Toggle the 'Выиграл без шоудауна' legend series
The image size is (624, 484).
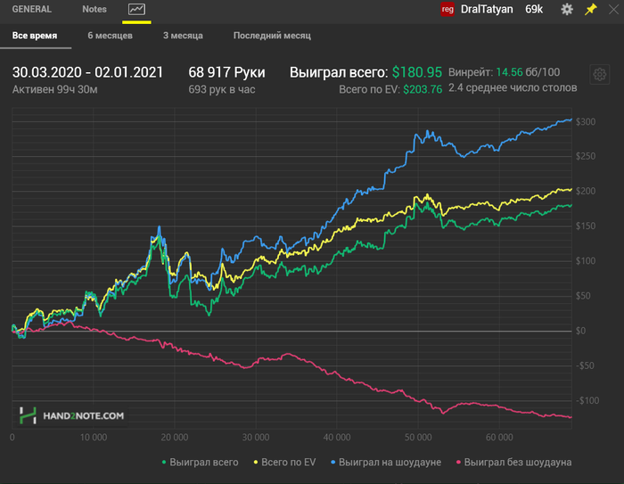pyautogui.click(x=513, y=462)
